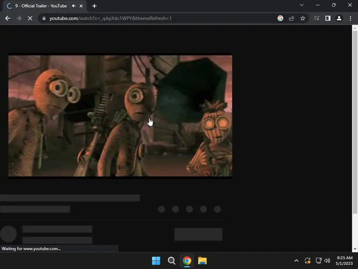Open the sync update tray icon
The width and height of the screenshot is (358, 269).
point(308,261)
